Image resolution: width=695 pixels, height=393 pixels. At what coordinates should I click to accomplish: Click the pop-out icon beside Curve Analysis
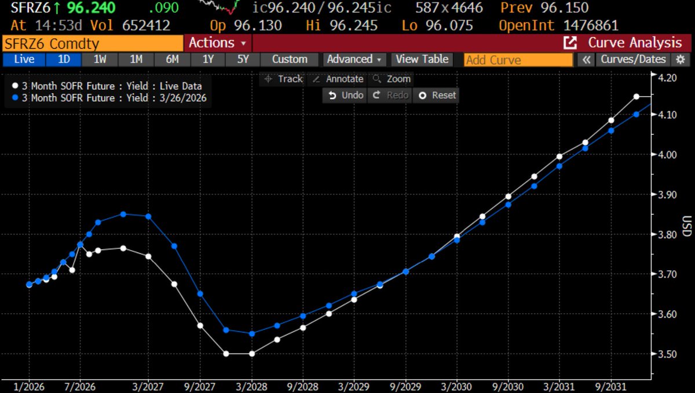pyautogui.click(x=570, y=42)
